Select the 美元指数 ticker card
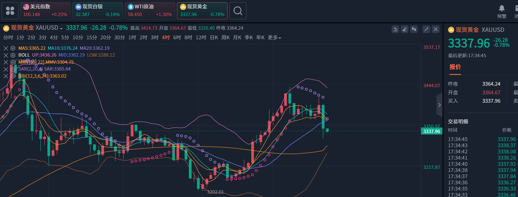This screenshot has width=518, height=197. pos(45,11)
